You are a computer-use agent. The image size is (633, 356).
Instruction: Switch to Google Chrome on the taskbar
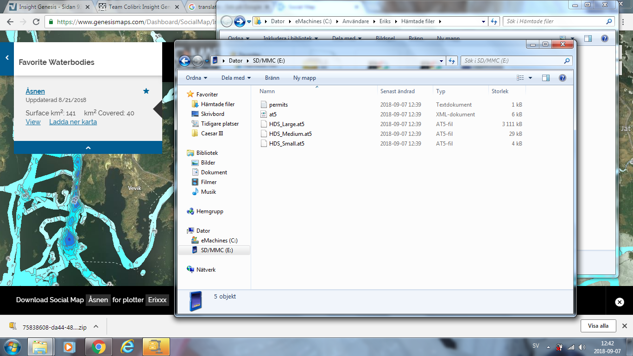98,347
